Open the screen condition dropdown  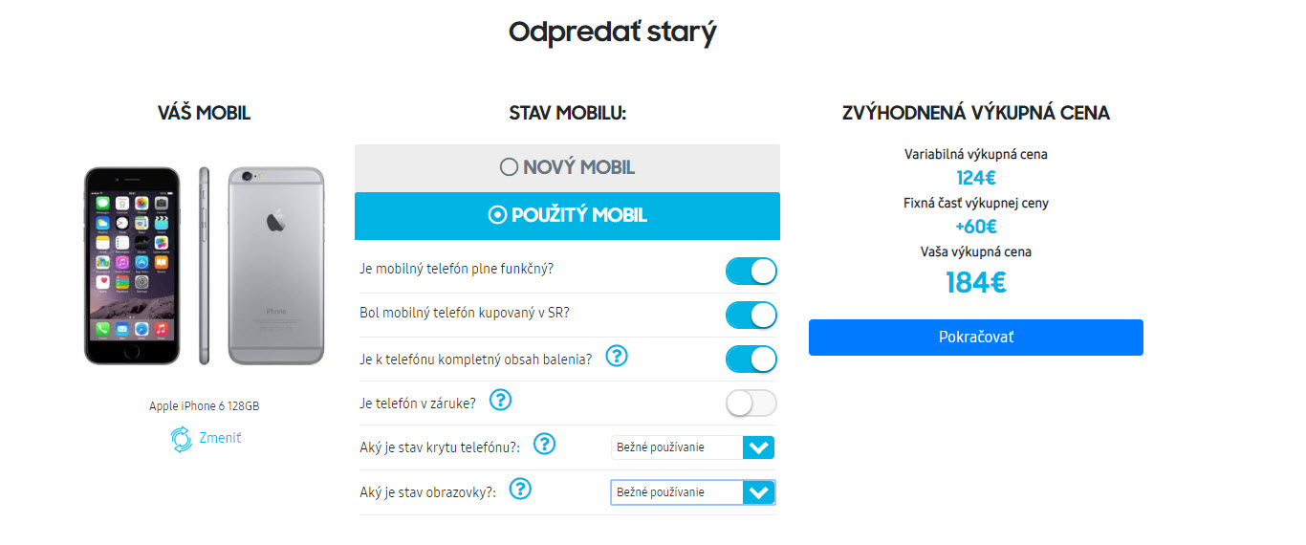[677, 492]
